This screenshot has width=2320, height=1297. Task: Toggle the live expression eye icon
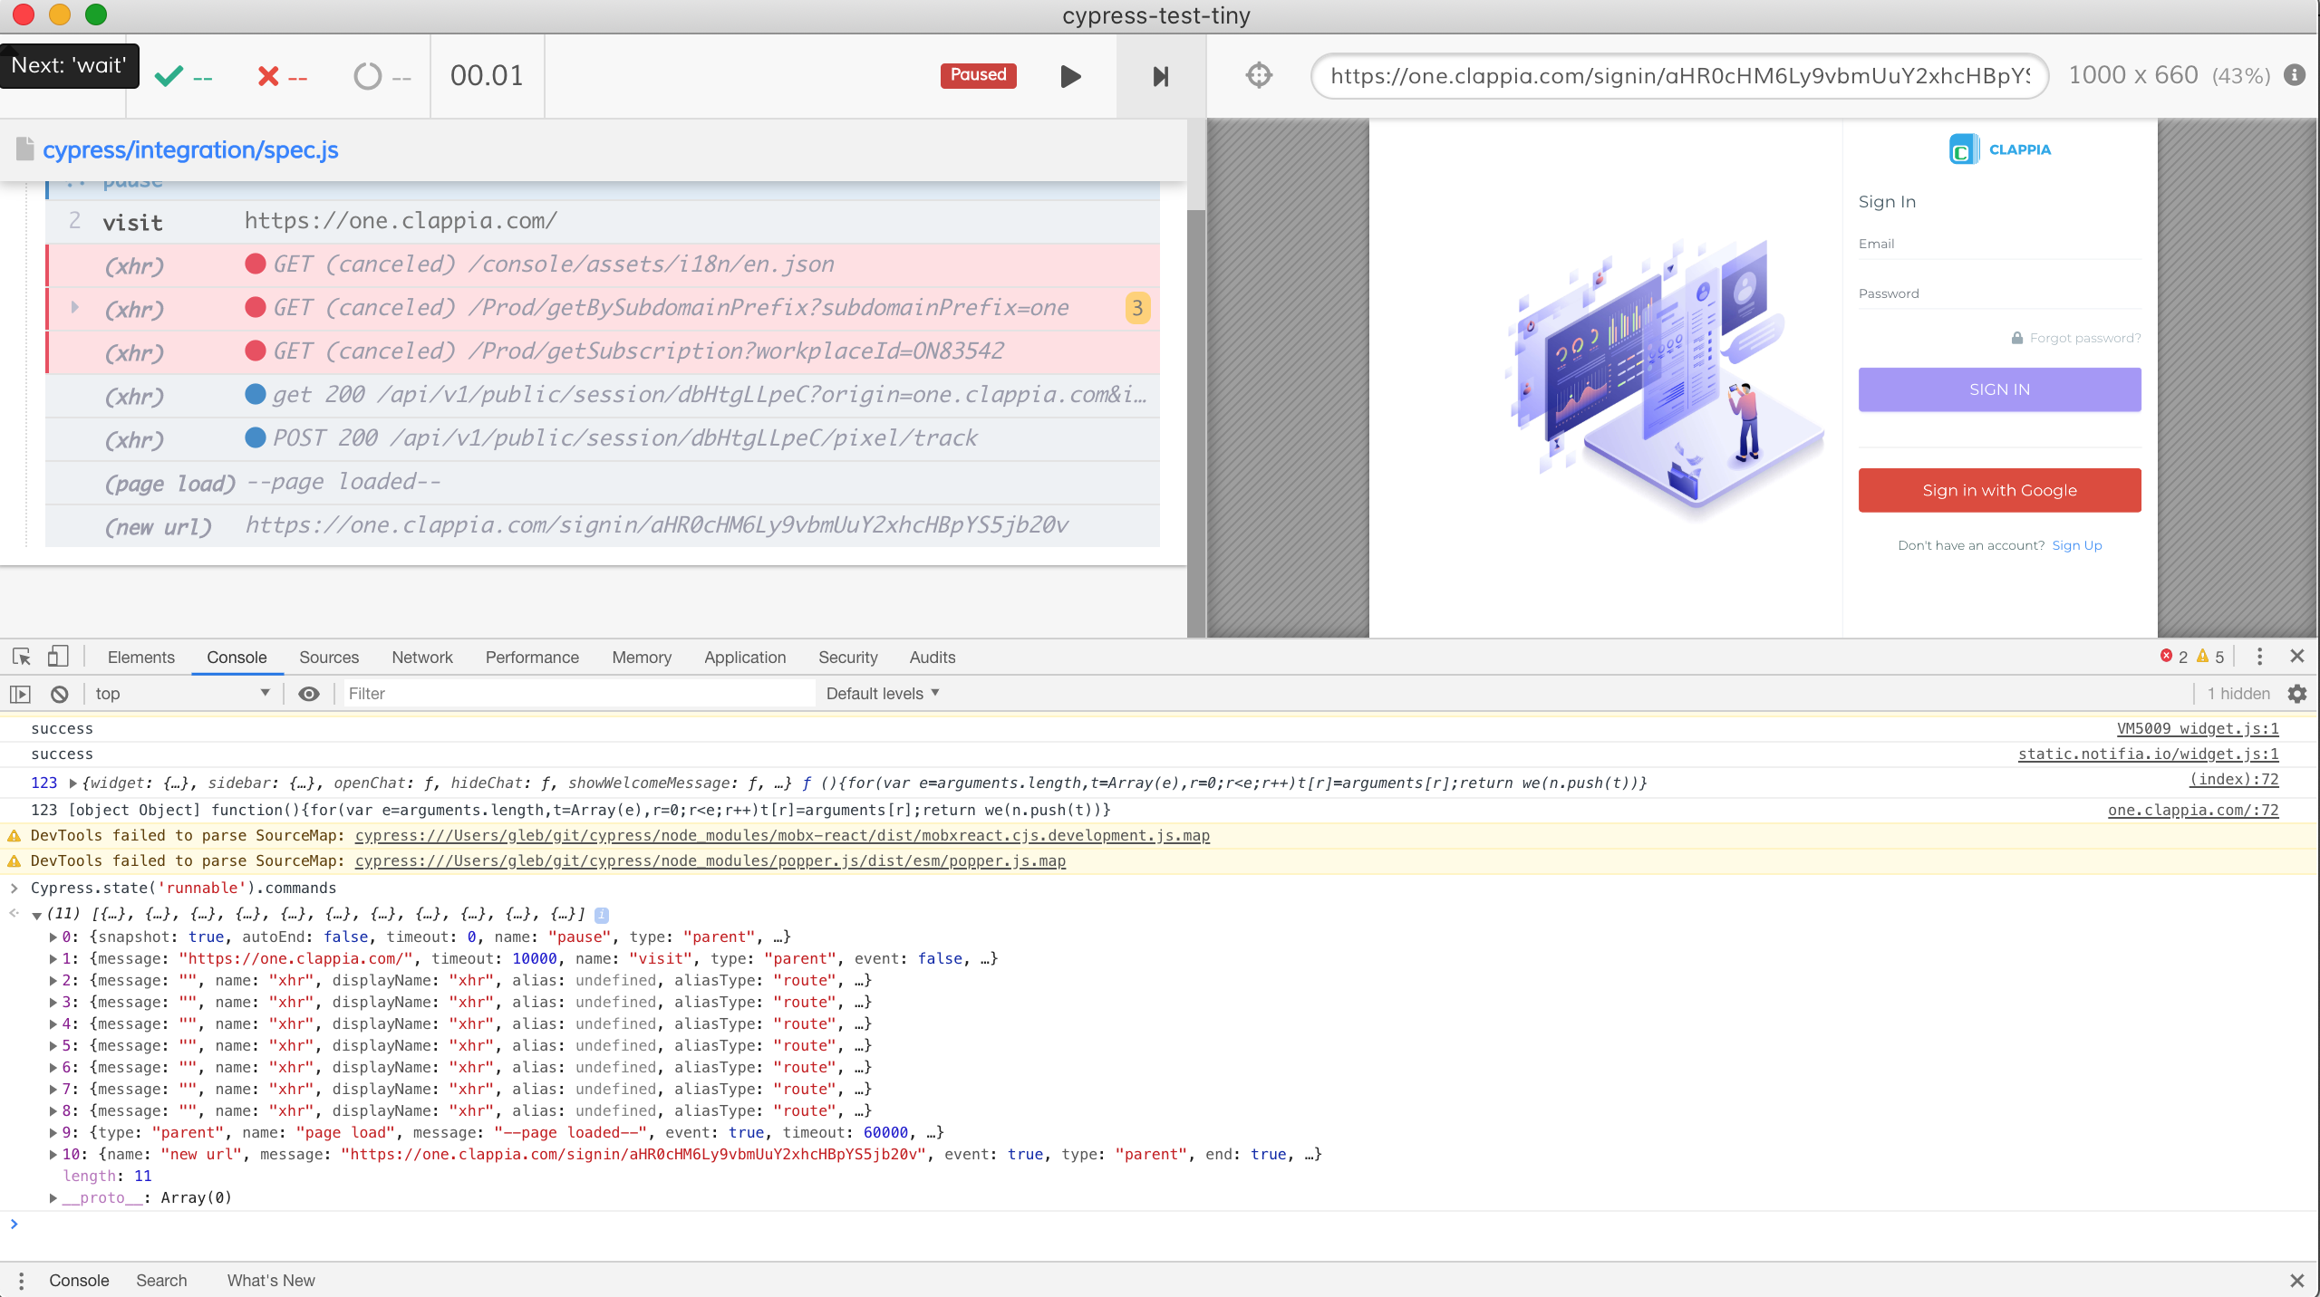(x=309, y=693)
